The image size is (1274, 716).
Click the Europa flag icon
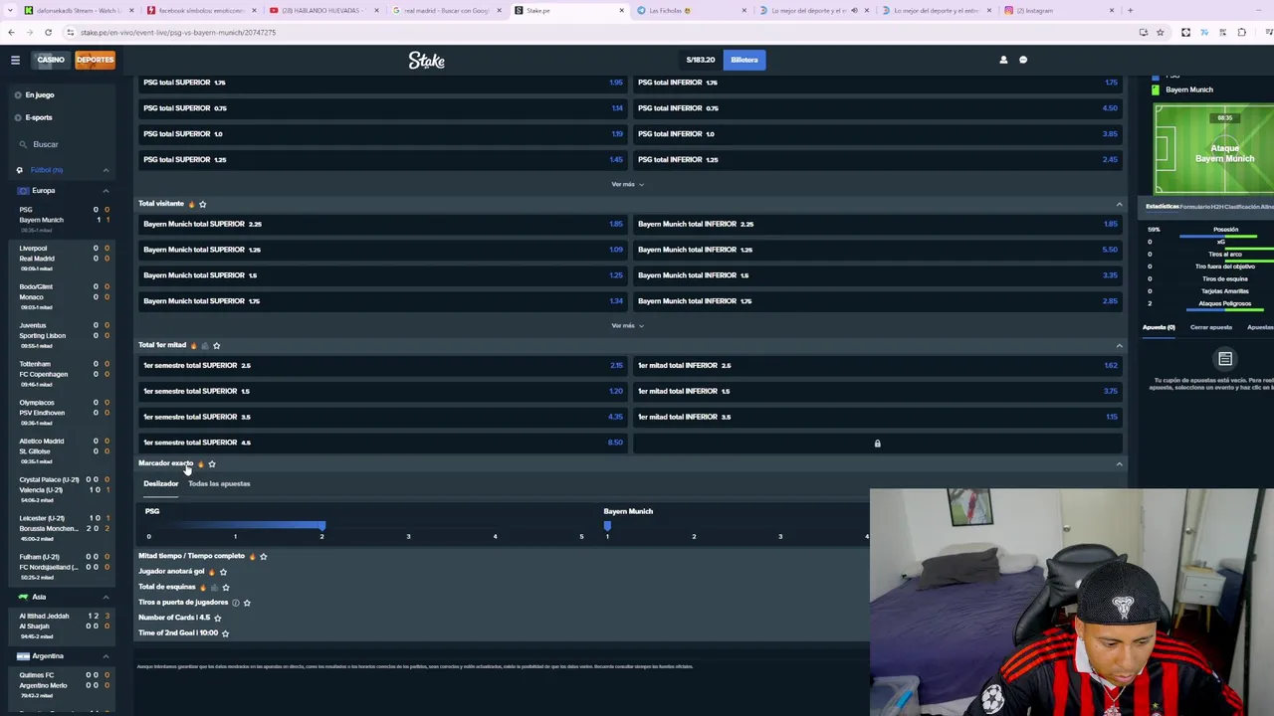22,190
